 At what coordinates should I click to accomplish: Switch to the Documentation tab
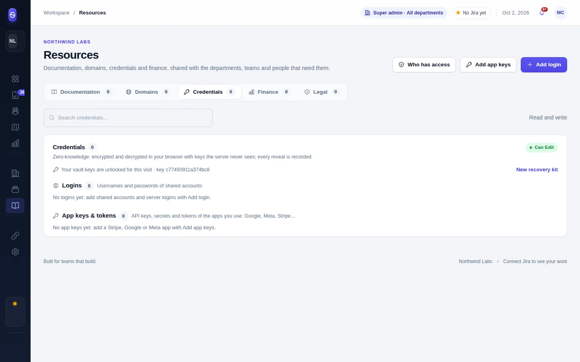coord(82,92)
